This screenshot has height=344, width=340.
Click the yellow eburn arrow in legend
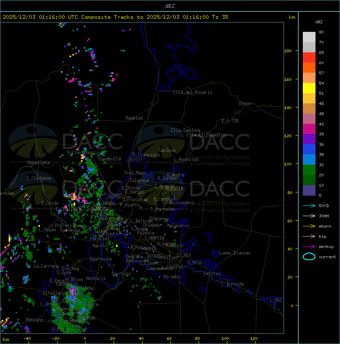[x=309, y=226]
